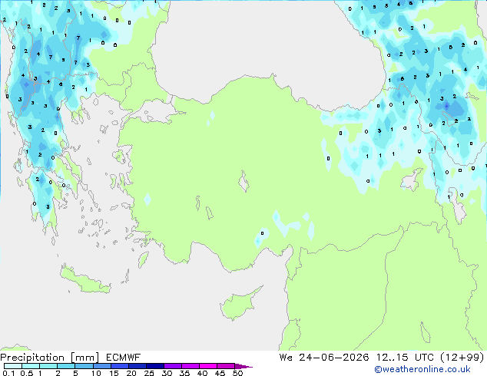This screenshot has height=376, width=487.
Task: Click the '40' legend scale label
Action: 202,373
